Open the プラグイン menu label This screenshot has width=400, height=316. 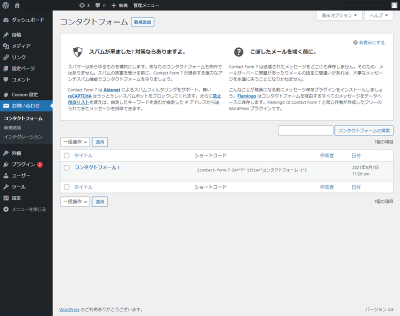click(23, 164)
